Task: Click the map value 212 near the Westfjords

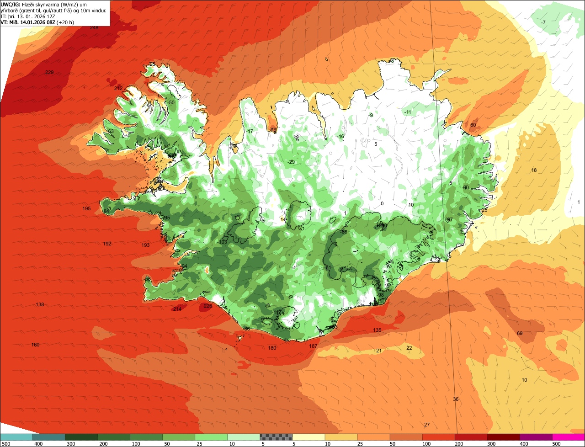Action: pos(118,88)
